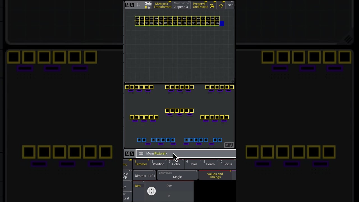
Task: Click the leftmost blue fixture in the bottom row
Action: click(139, 140)
